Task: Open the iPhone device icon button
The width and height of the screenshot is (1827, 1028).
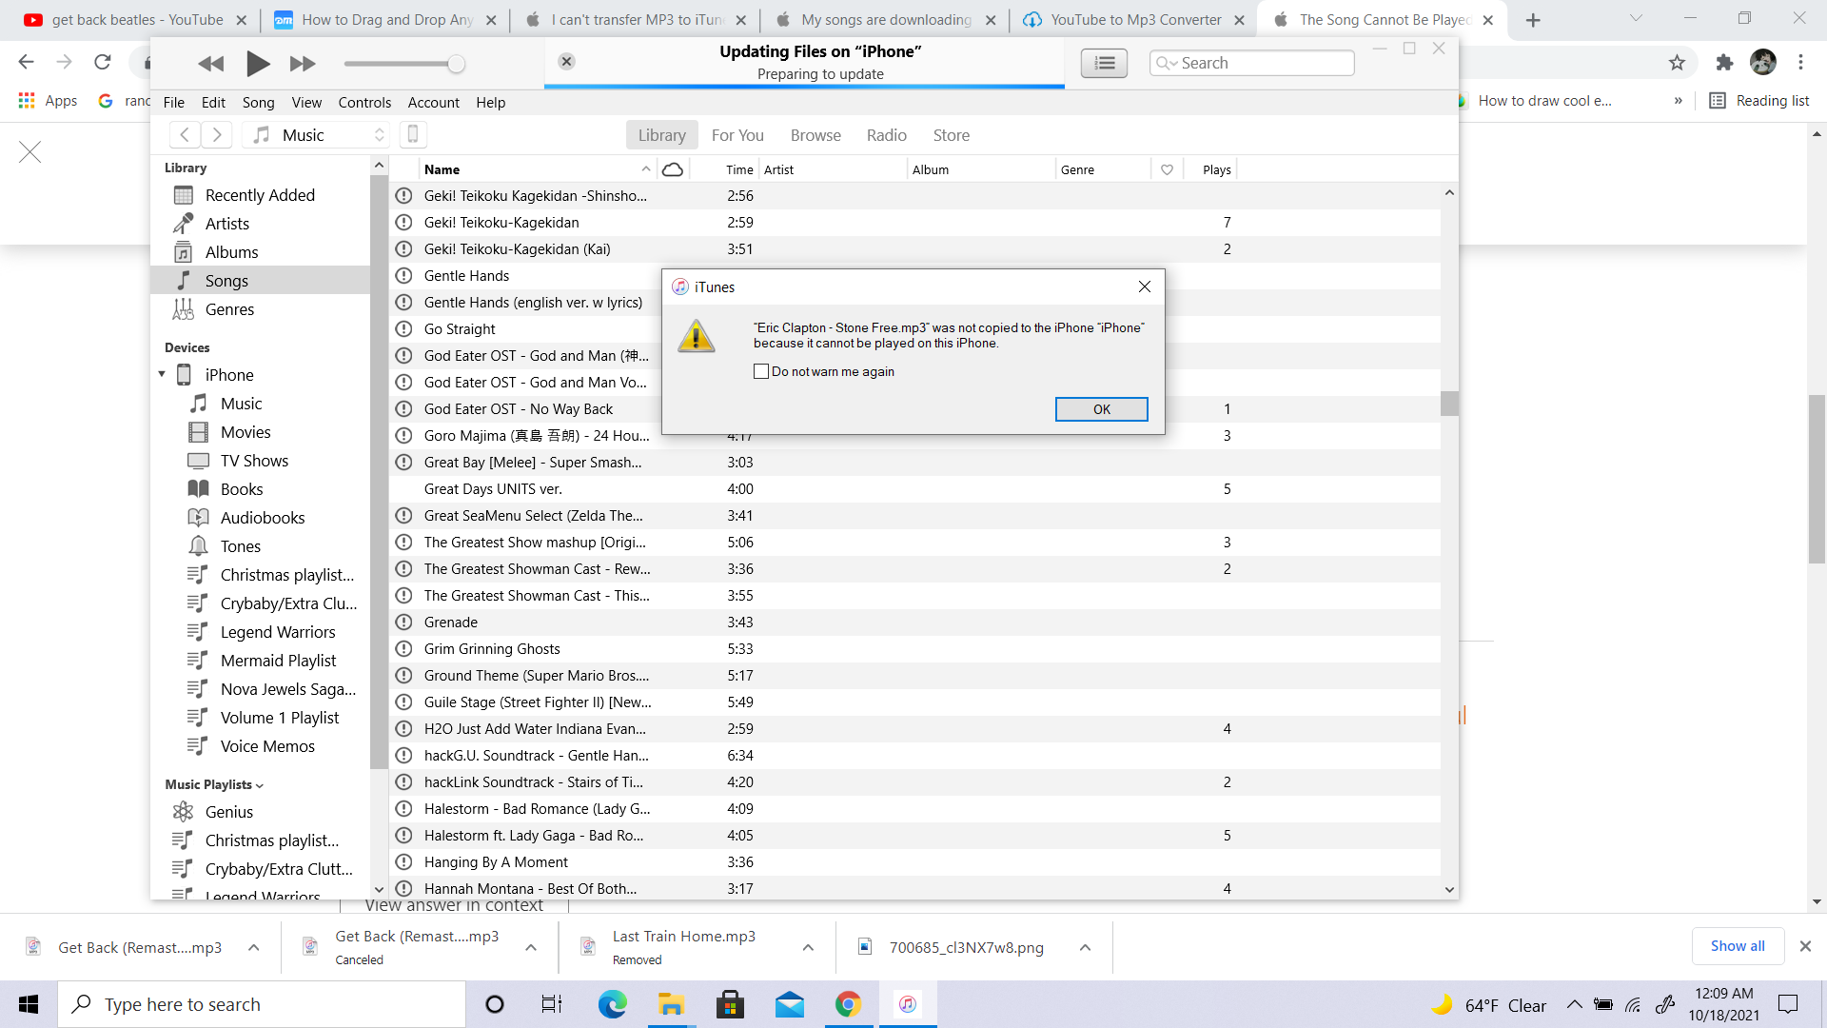Action: [x=413, y=135]
